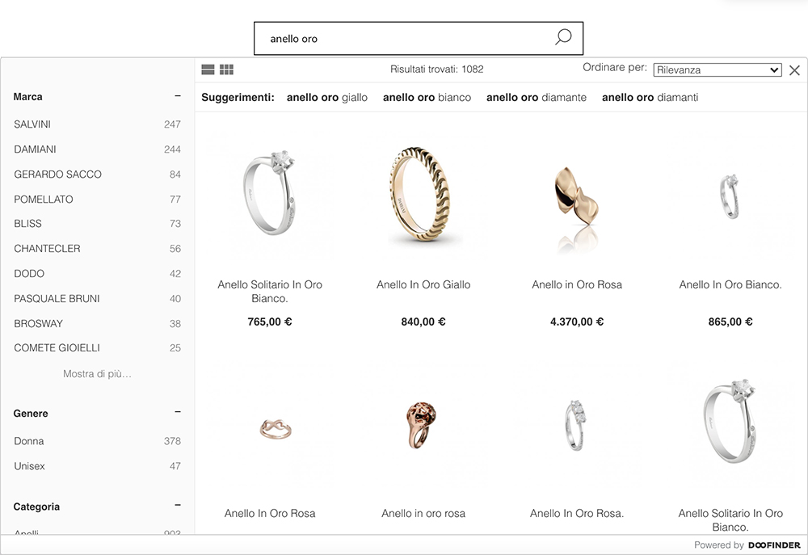The image size is (808, 555).
Task: Open the yellow gold twisted ring image
Action: pos(421,194)
